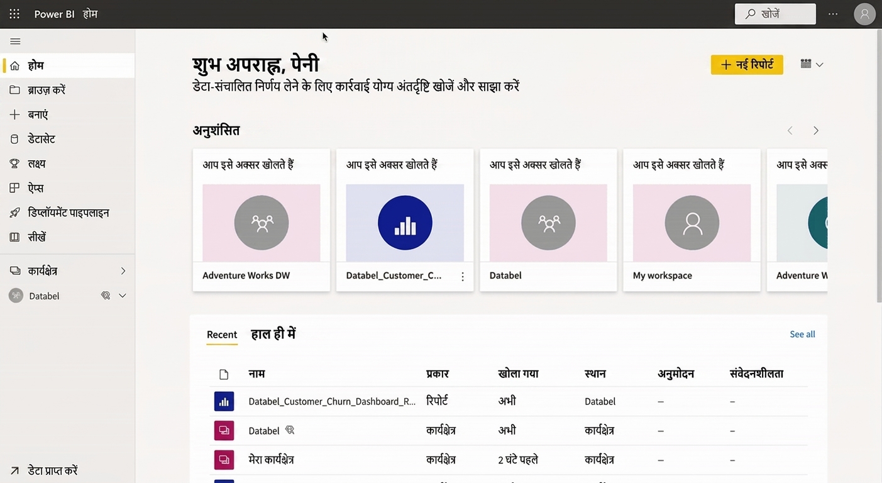Click the बनाएं plus icon
The image size is (882, 483).
15,114
